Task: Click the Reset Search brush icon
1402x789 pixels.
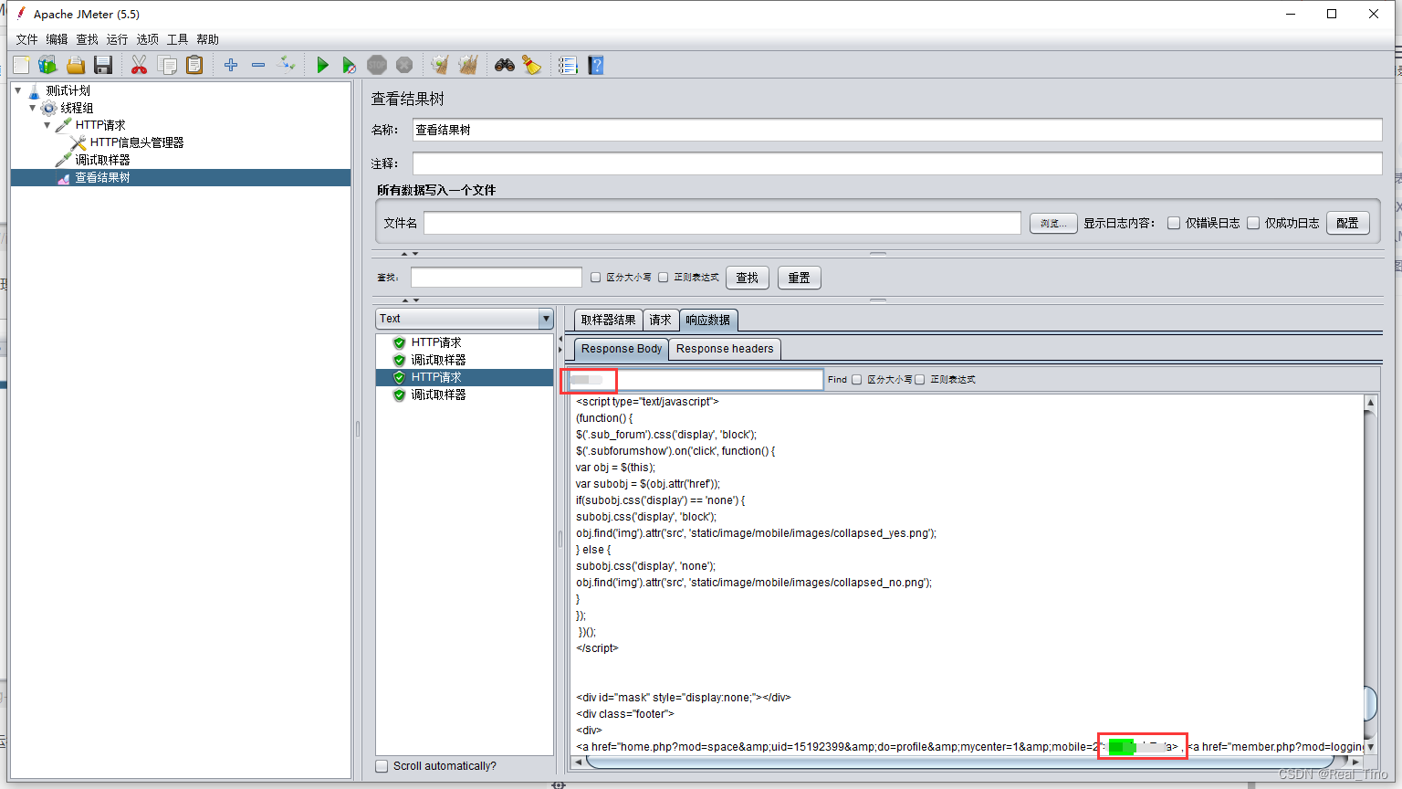Action: pyautogui.click(x=531, y=65)
